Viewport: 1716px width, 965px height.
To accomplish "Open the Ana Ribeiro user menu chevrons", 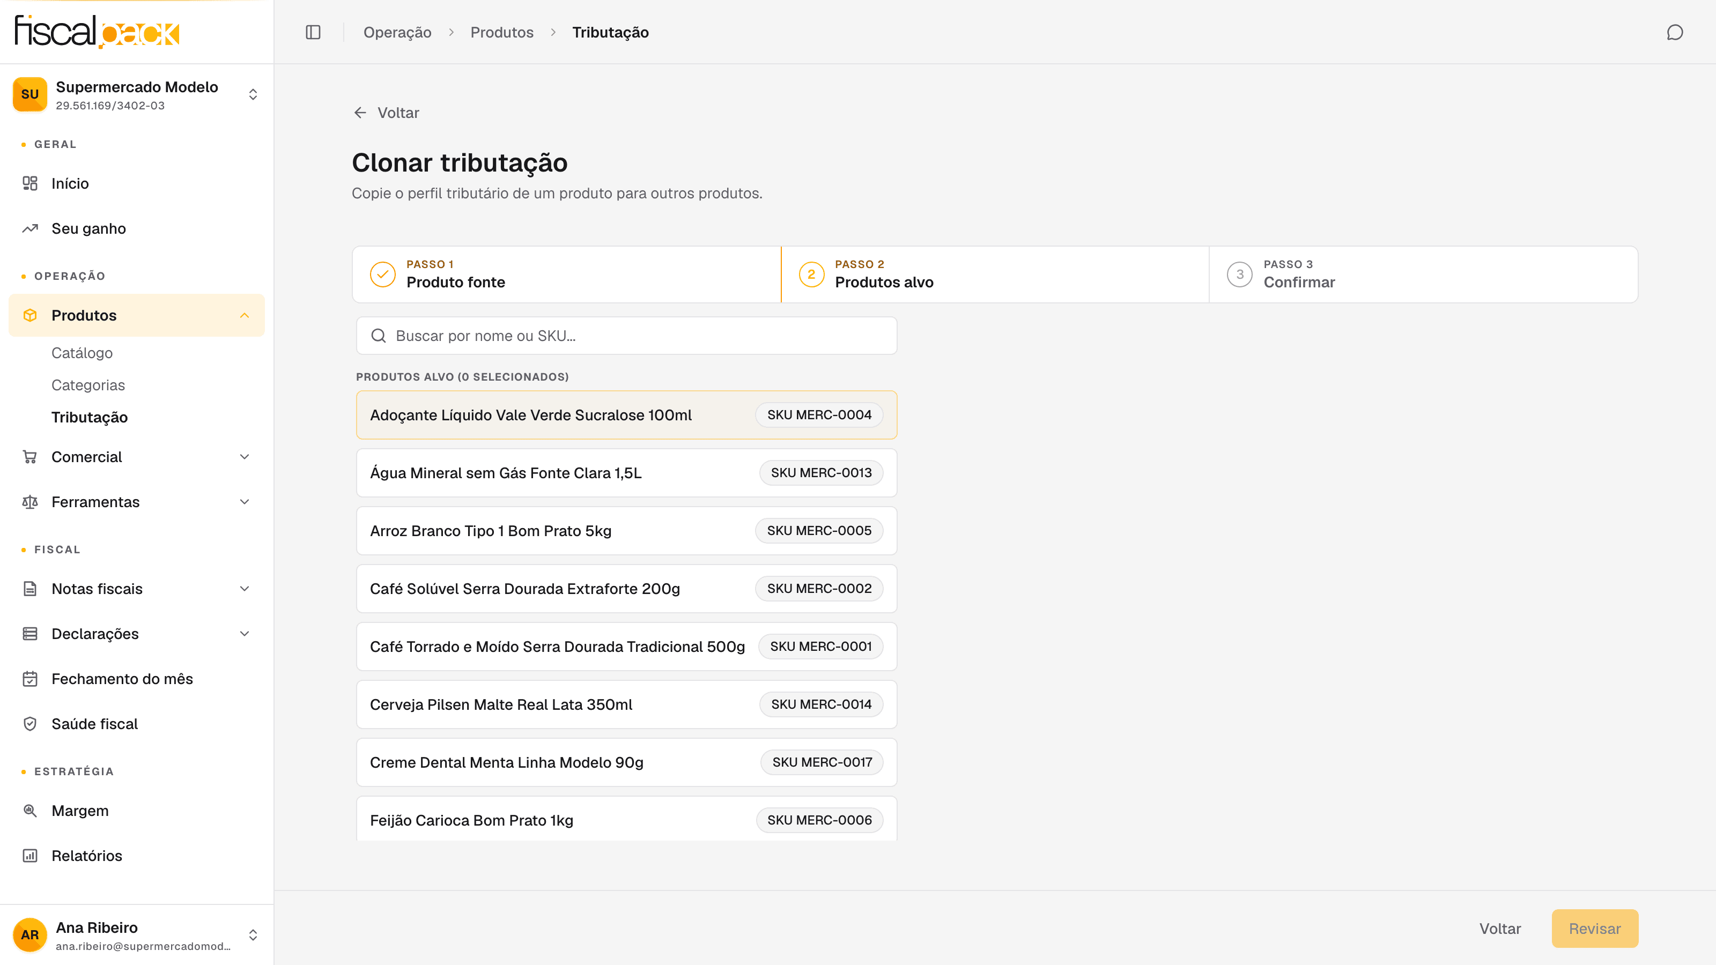I will 253,935.
